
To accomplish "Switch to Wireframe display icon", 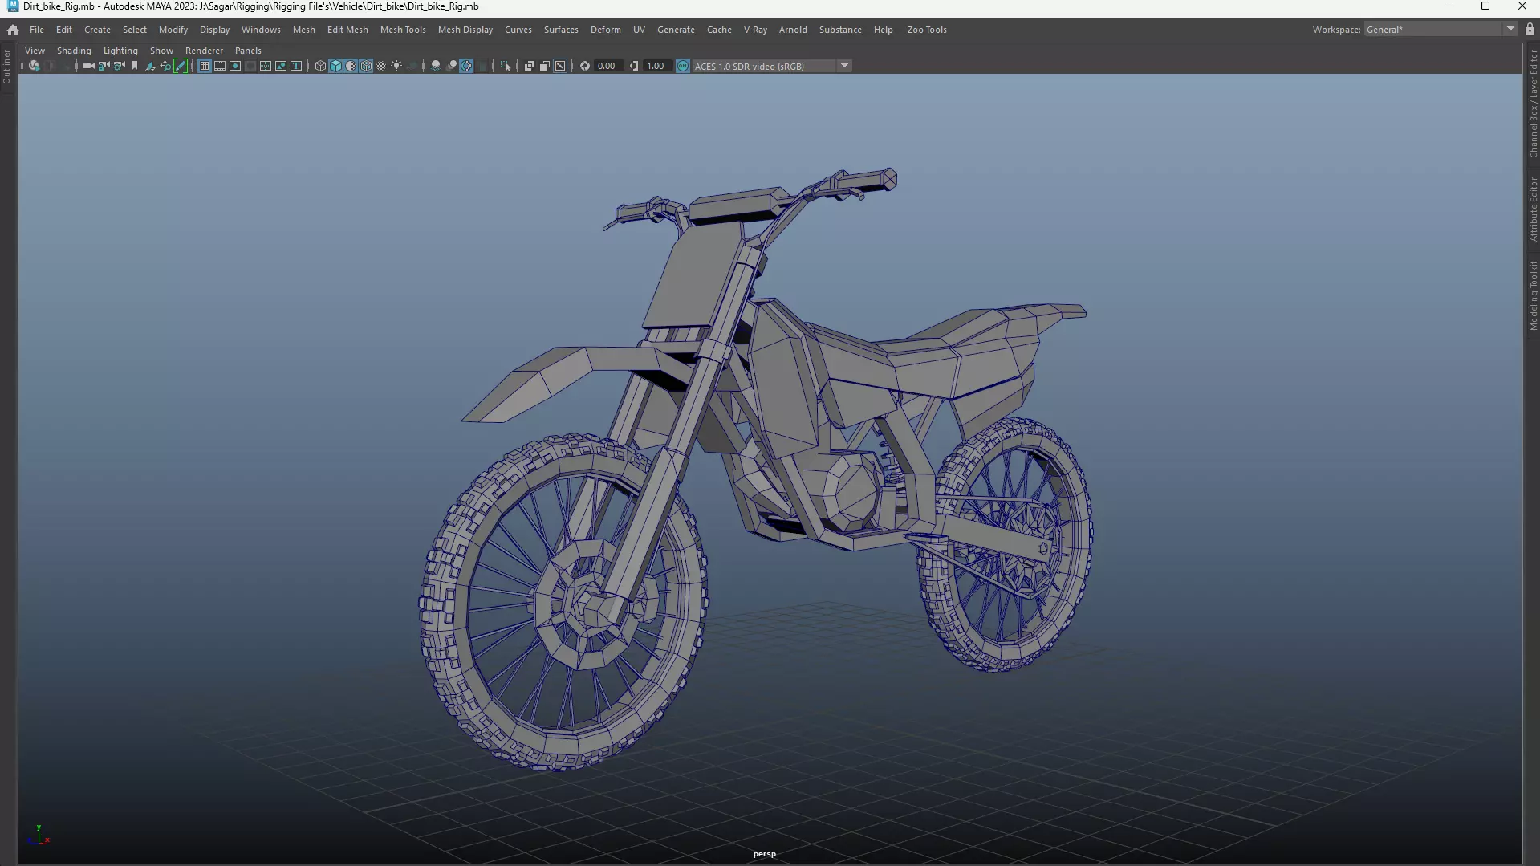I will coord(320,66).
